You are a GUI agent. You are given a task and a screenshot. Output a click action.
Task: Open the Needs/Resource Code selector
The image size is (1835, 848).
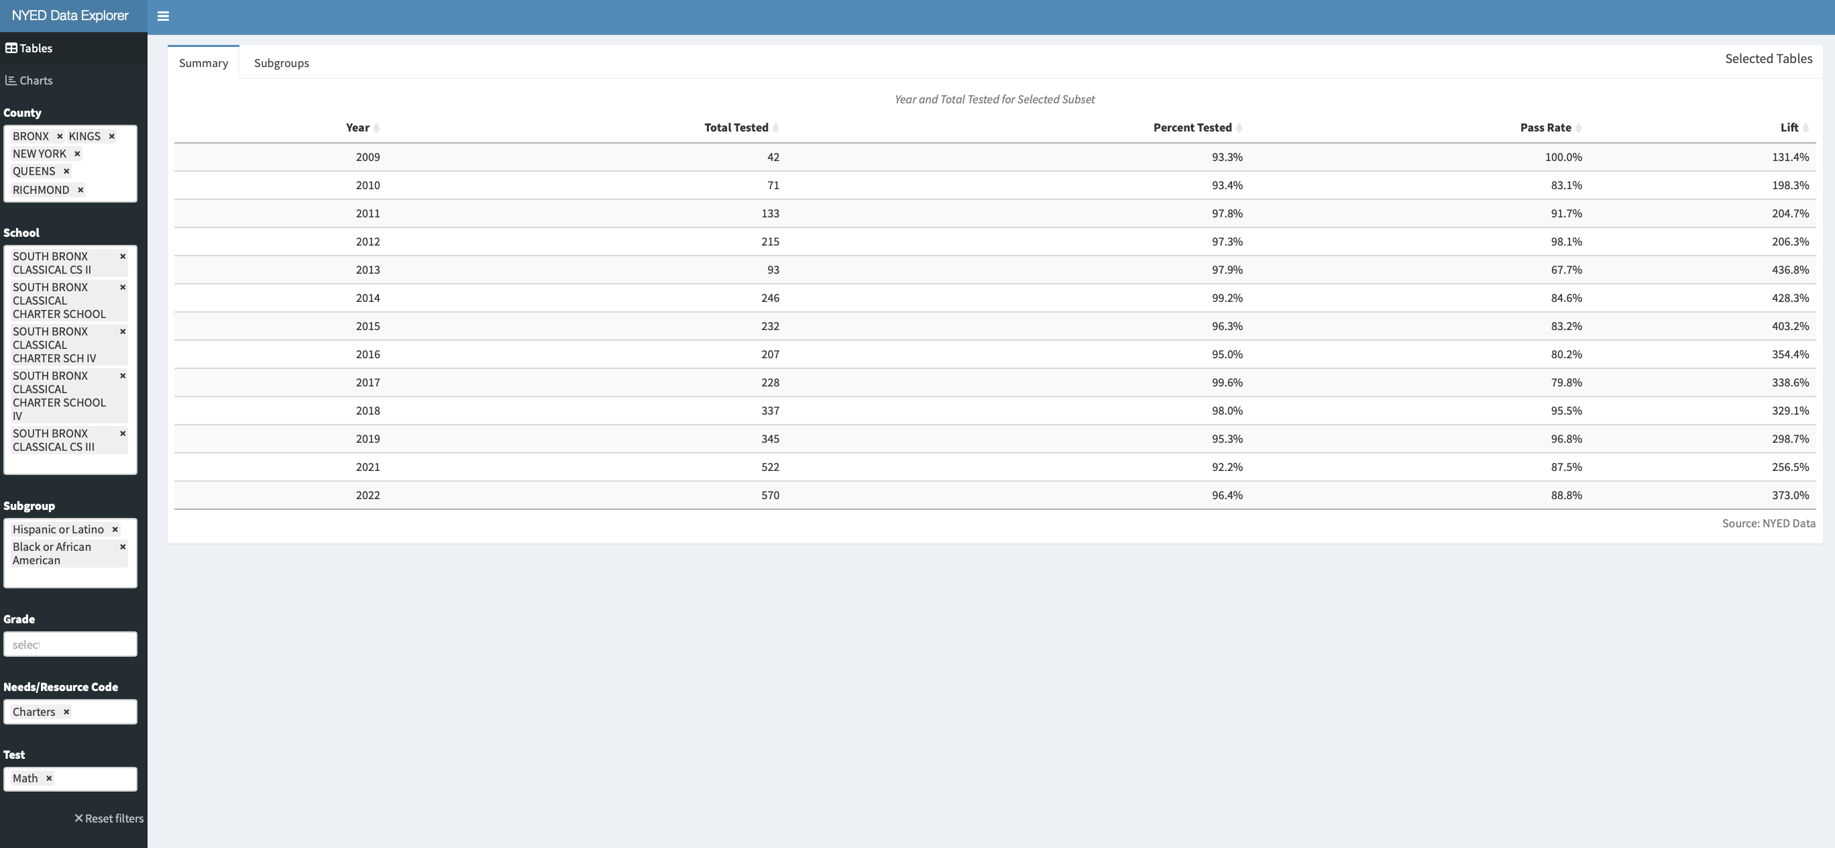(103, 711)
